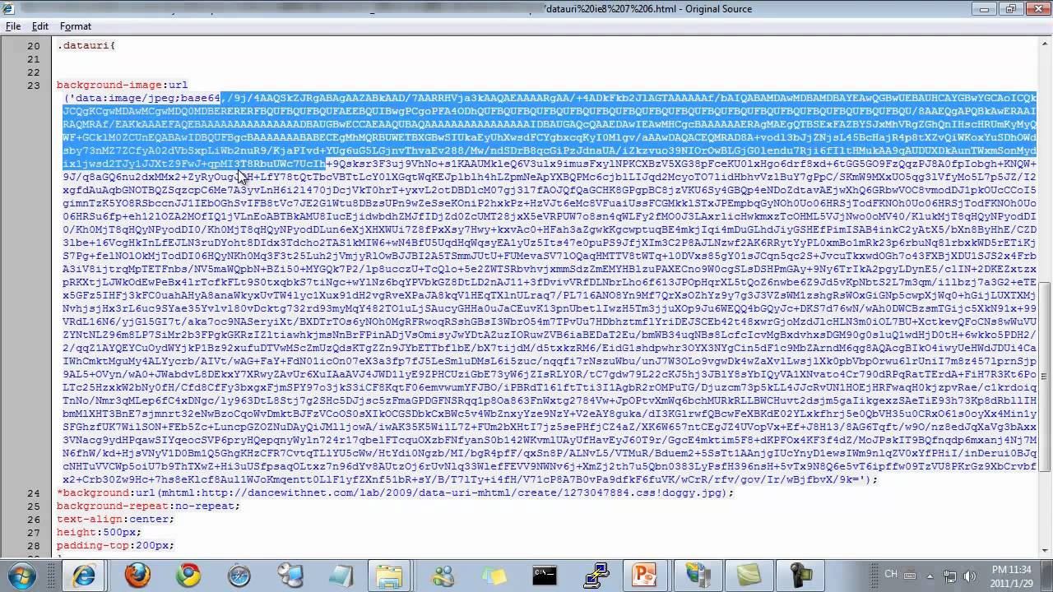Screen dimensions: 1053x592
Task: Click 'background-image:url' on line 23
Action: coord(122,85)
